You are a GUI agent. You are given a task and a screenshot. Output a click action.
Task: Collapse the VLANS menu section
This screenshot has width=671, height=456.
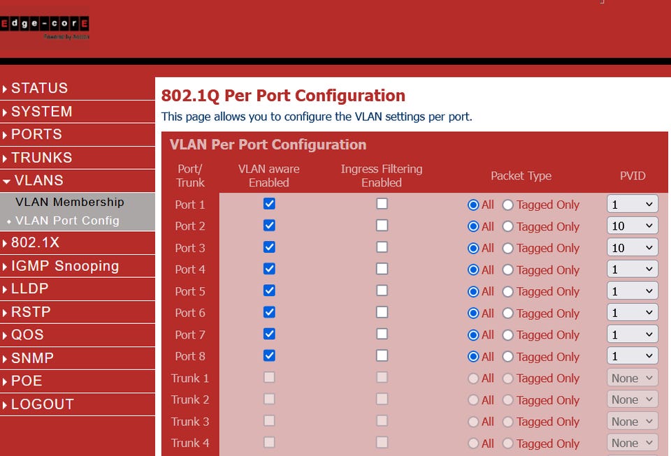pos(38,181)
